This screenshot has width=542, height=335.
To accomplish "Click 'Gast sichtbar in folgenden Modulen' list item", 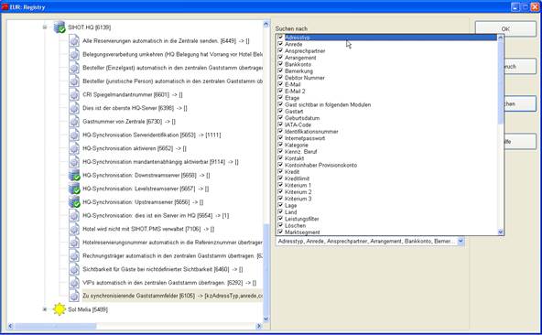I will click(x=328, y=104).
